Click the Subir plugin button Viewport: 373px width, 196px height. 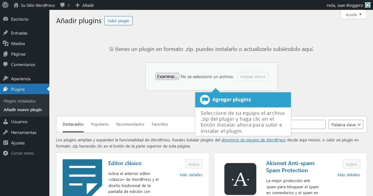(x=118, y=21)
